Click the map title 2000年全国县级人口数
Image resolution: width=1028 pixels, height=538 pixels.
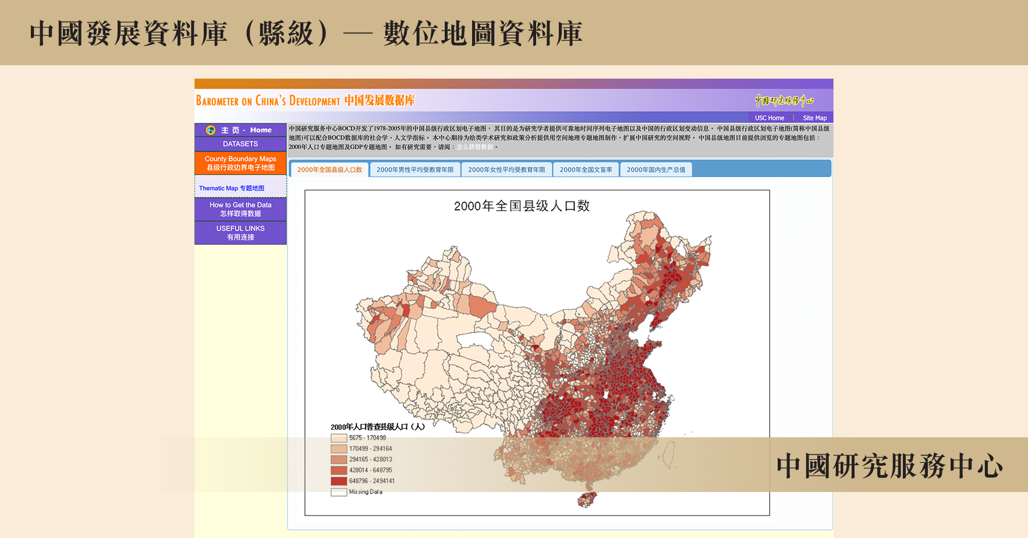click(x=522, y=206)
